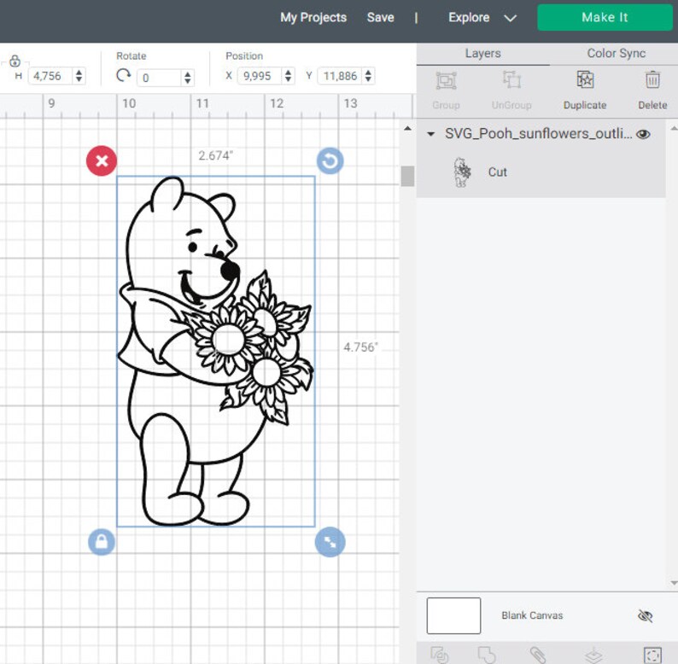Image resolution: width=678 pixels, height=664 pixels.
Task: Click the Y position stepper arrows
Action: (x=368, y=76)
